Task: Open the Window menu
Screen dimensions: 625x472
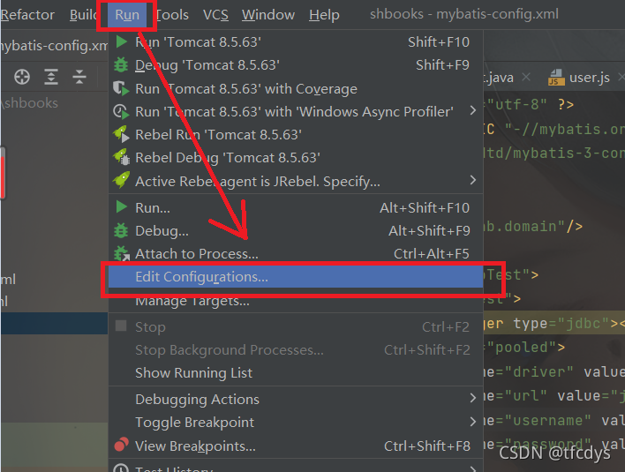Action: [x=268, y=15]
